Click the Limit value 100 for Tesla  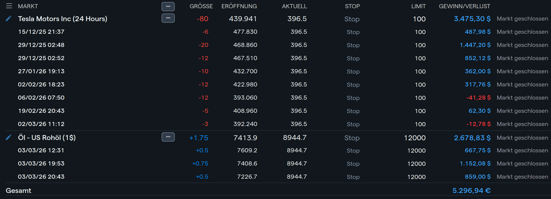419,19
